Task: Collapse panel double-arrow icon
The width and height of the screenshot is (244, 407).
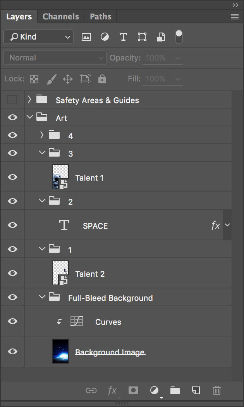Action: click(235, 5)
